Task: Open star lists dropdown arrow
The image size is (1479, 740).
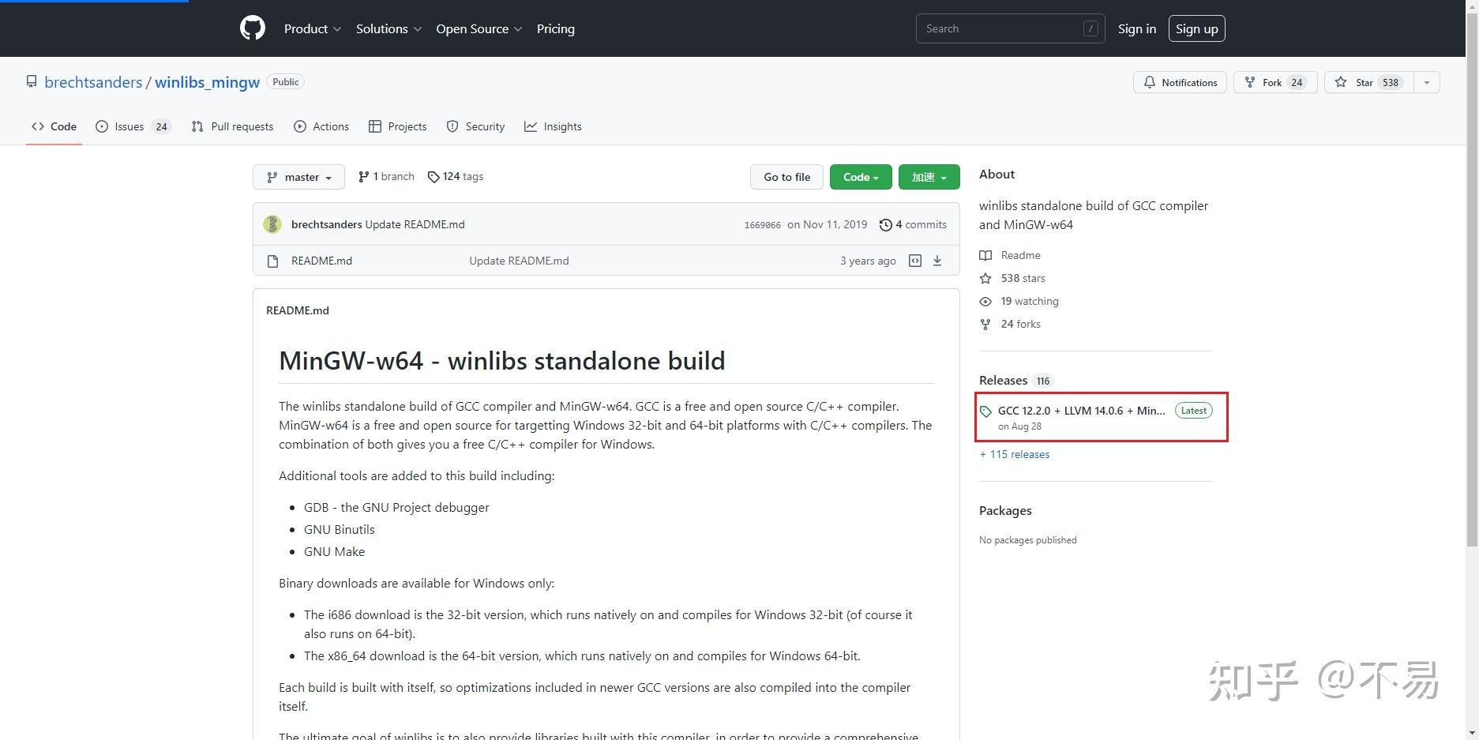Action: point(1426,82)
